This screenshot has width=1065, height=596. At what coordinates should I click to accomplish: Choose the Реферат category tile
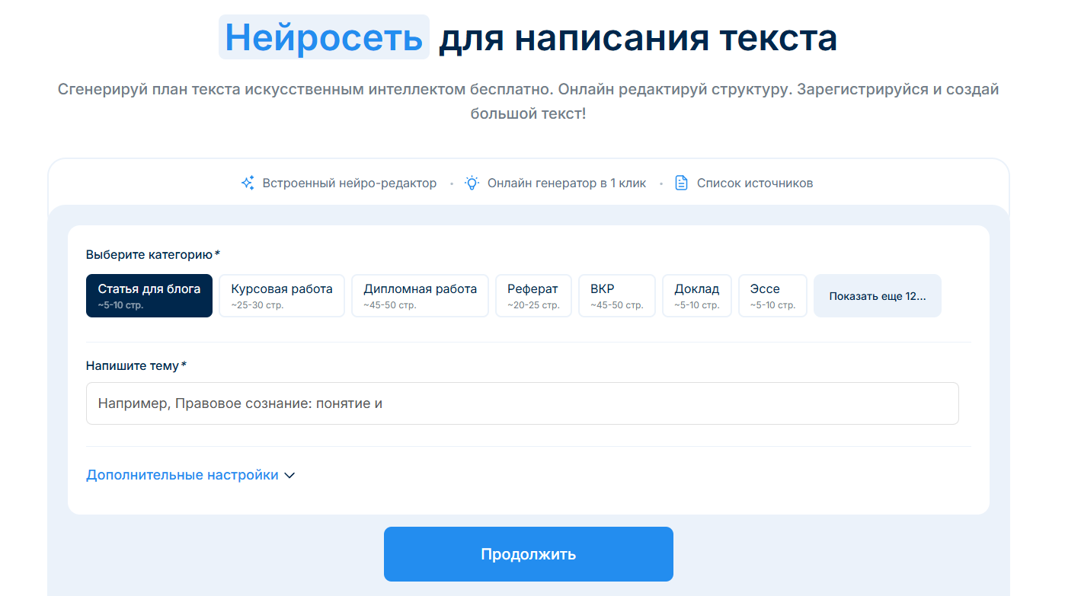[x=533, y=295]
